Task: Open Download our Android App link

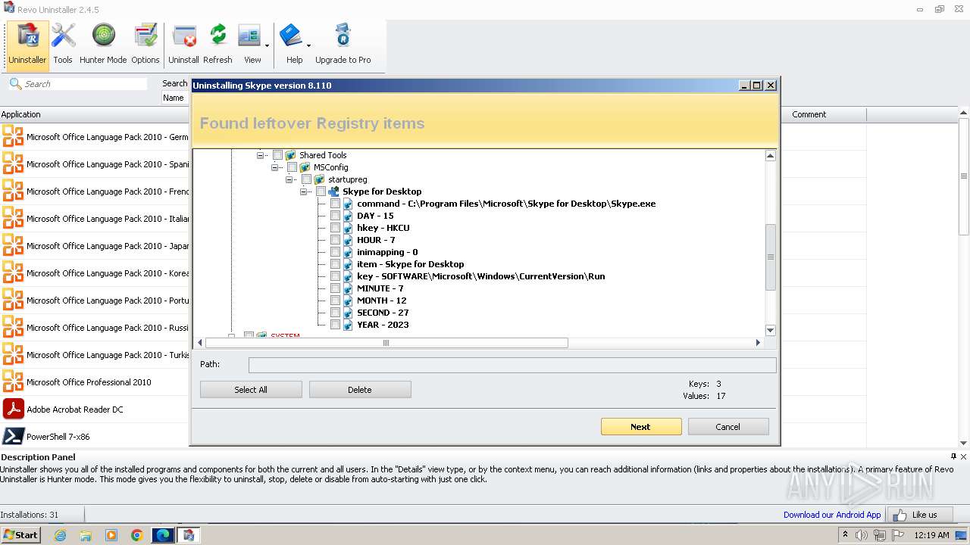Action: pos(832,515)
